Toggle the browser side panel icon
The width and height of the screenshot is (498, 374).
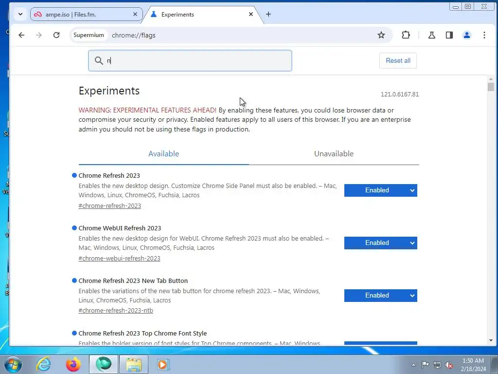449,35
